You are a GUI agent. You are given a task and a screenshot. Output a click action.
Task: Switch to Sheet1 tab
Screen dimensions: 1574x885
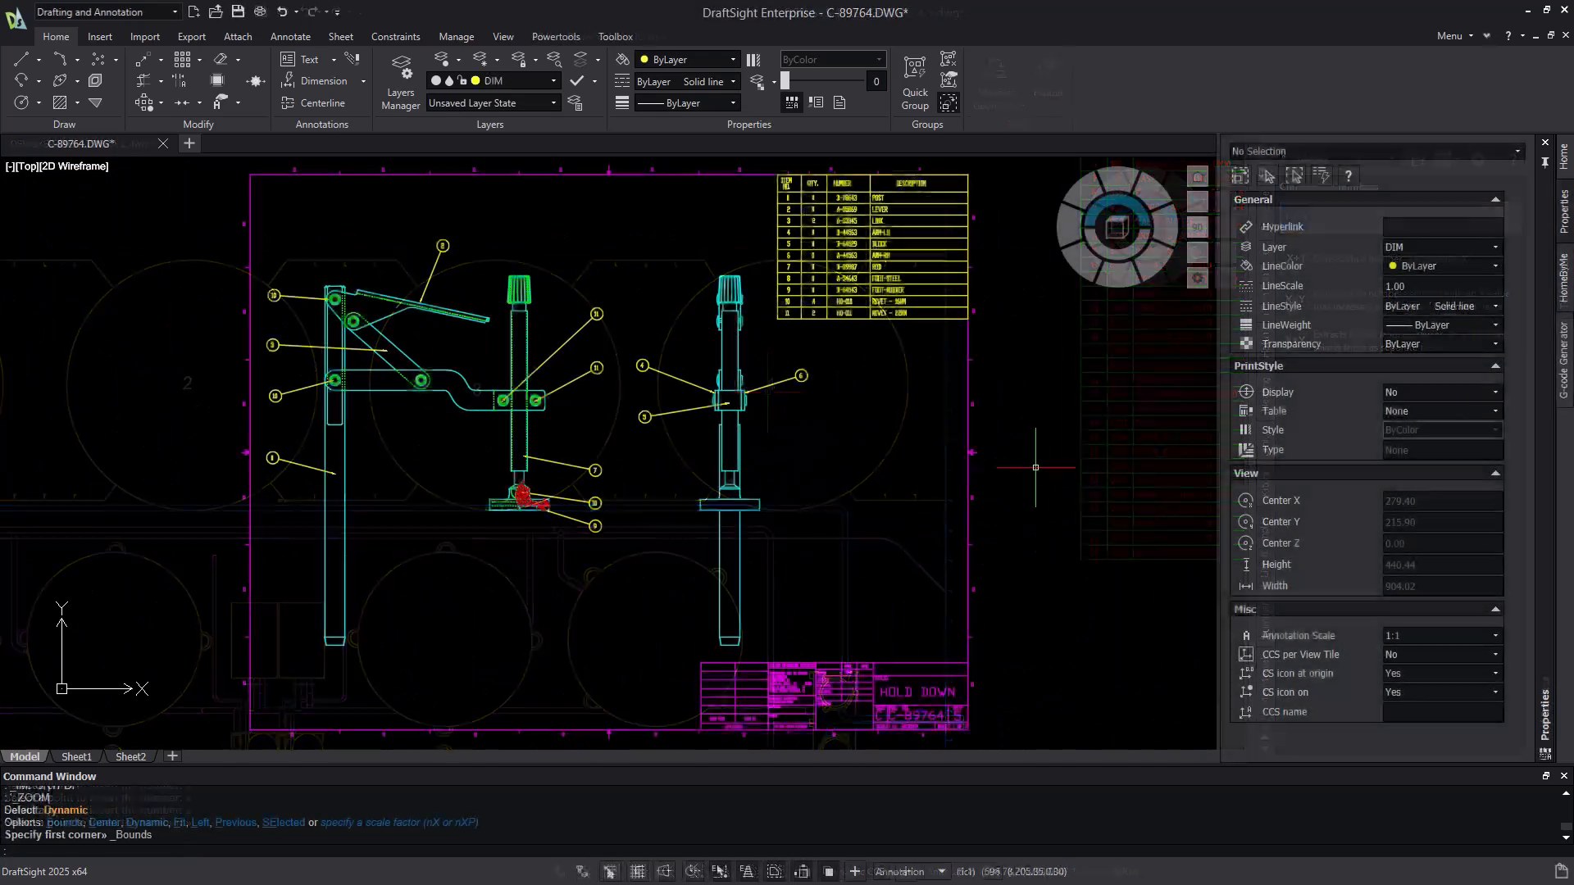[76, 756]
